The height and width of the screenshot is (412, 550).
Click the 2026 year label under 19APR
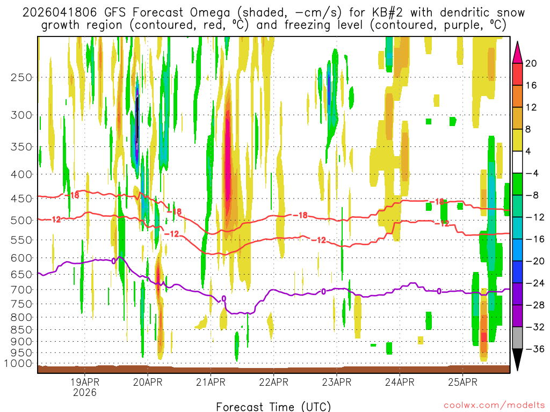tap(84, 392)
